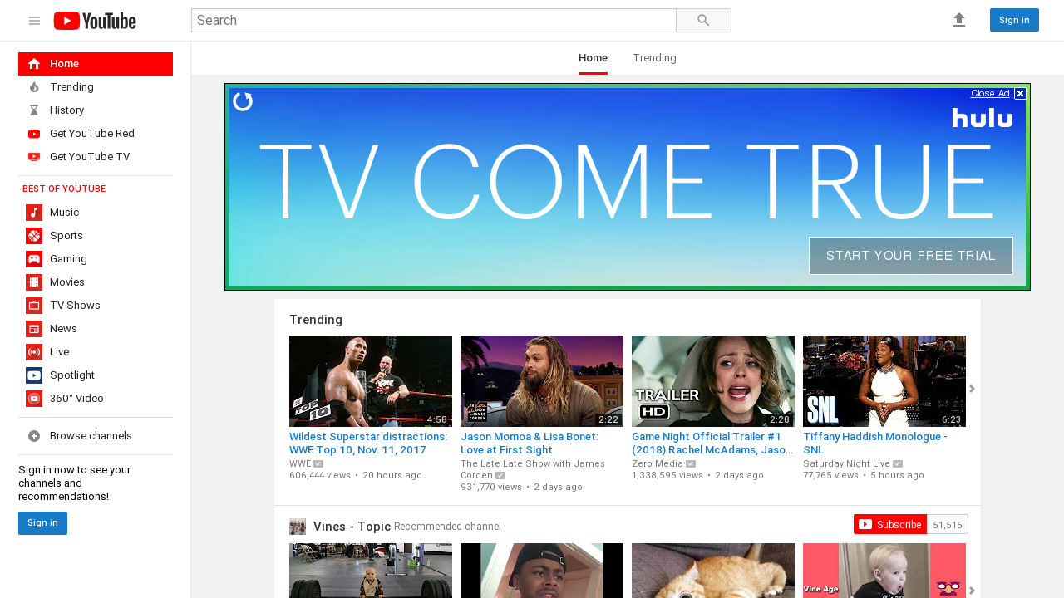Click the Home icon in sidebar
This screenshot has width=1064, height=598.
click(34, 64)
